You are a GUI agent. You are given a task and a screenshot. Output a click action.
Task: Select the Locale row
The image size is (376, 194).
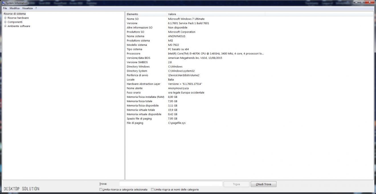[x=195, y=80]
